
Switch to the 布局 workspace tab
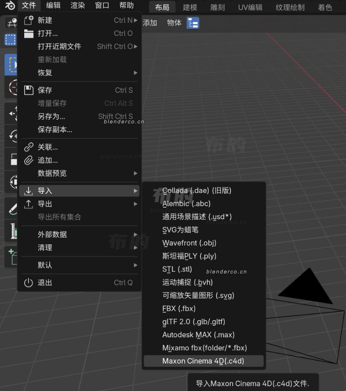click(x=162, y=7)
